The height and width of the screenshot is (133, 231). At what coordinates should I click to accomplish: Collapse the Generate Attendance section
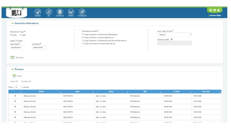pyautogui.click(x=12, y=23)
